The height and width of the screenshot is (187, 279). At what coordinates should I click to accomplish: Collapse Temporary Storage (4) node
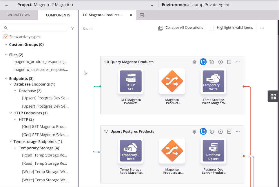pyautogui.click(x=15, y=148)
